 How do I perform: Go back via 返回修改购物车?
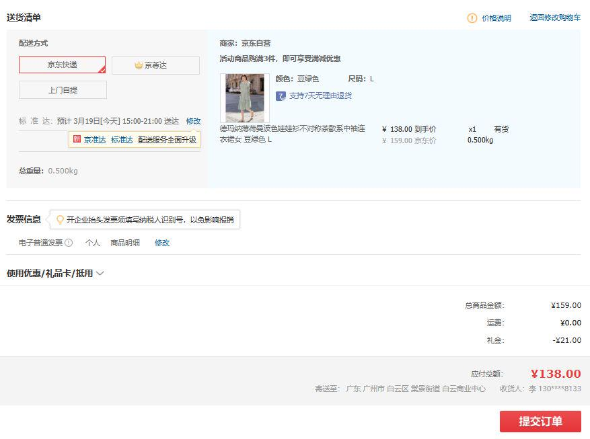tap(555, 18)
